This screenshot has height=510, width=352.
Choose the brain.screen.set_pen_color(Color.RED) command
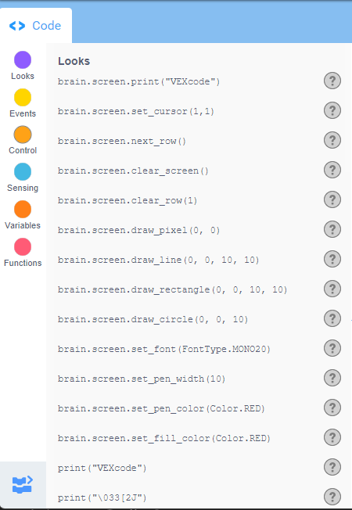tap(161, 409)
